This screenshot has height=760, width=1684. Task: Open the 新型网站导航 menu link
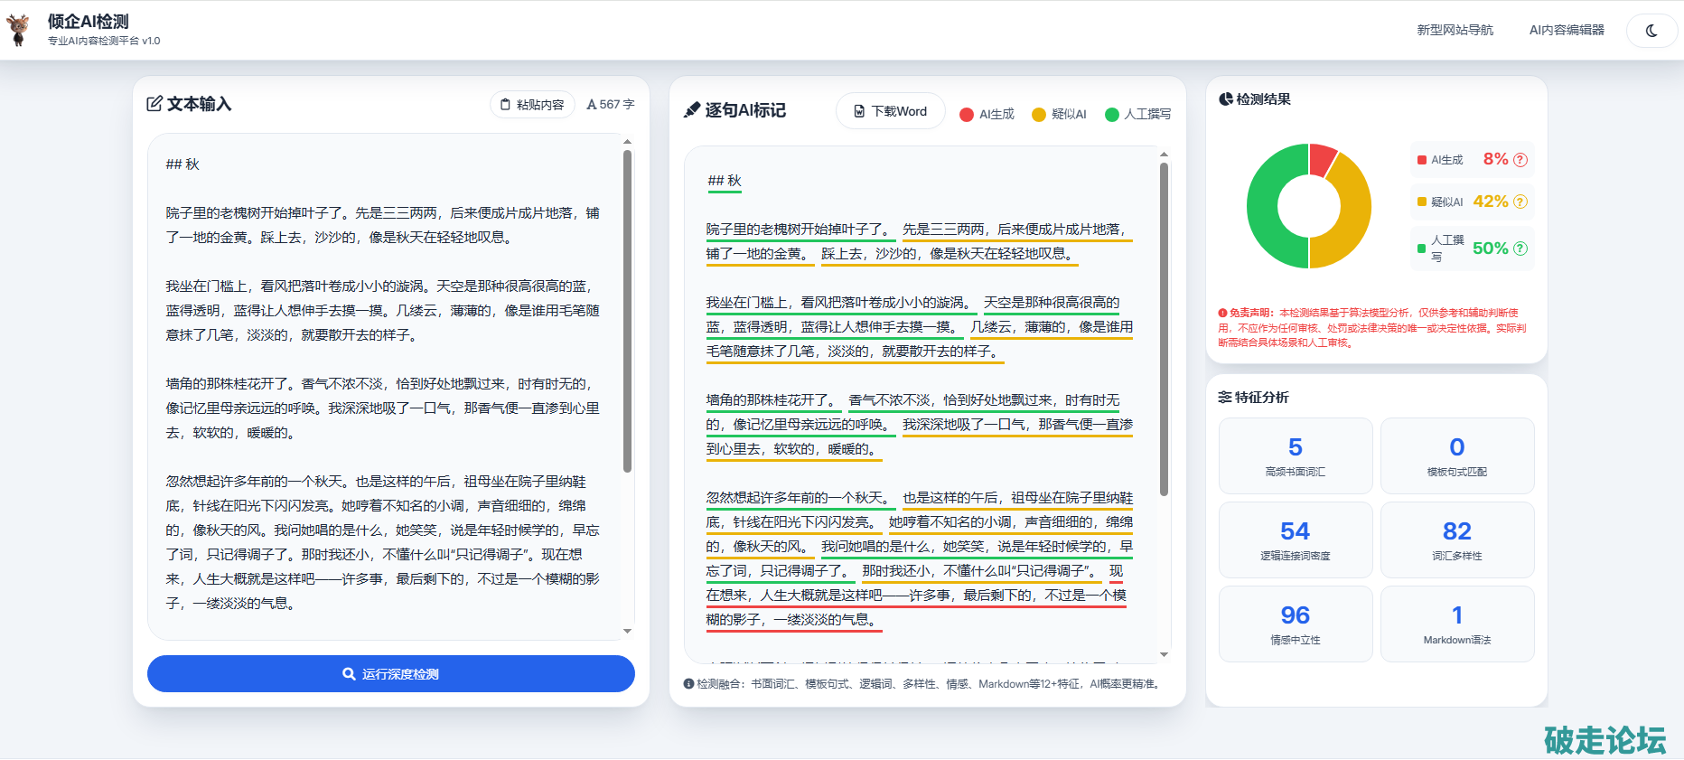[1455, 30]
